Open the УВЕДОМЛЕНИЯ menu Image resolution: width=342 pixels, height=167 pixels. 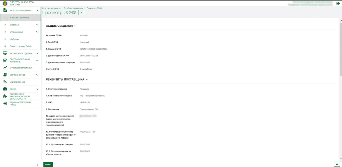coord(17,82)
